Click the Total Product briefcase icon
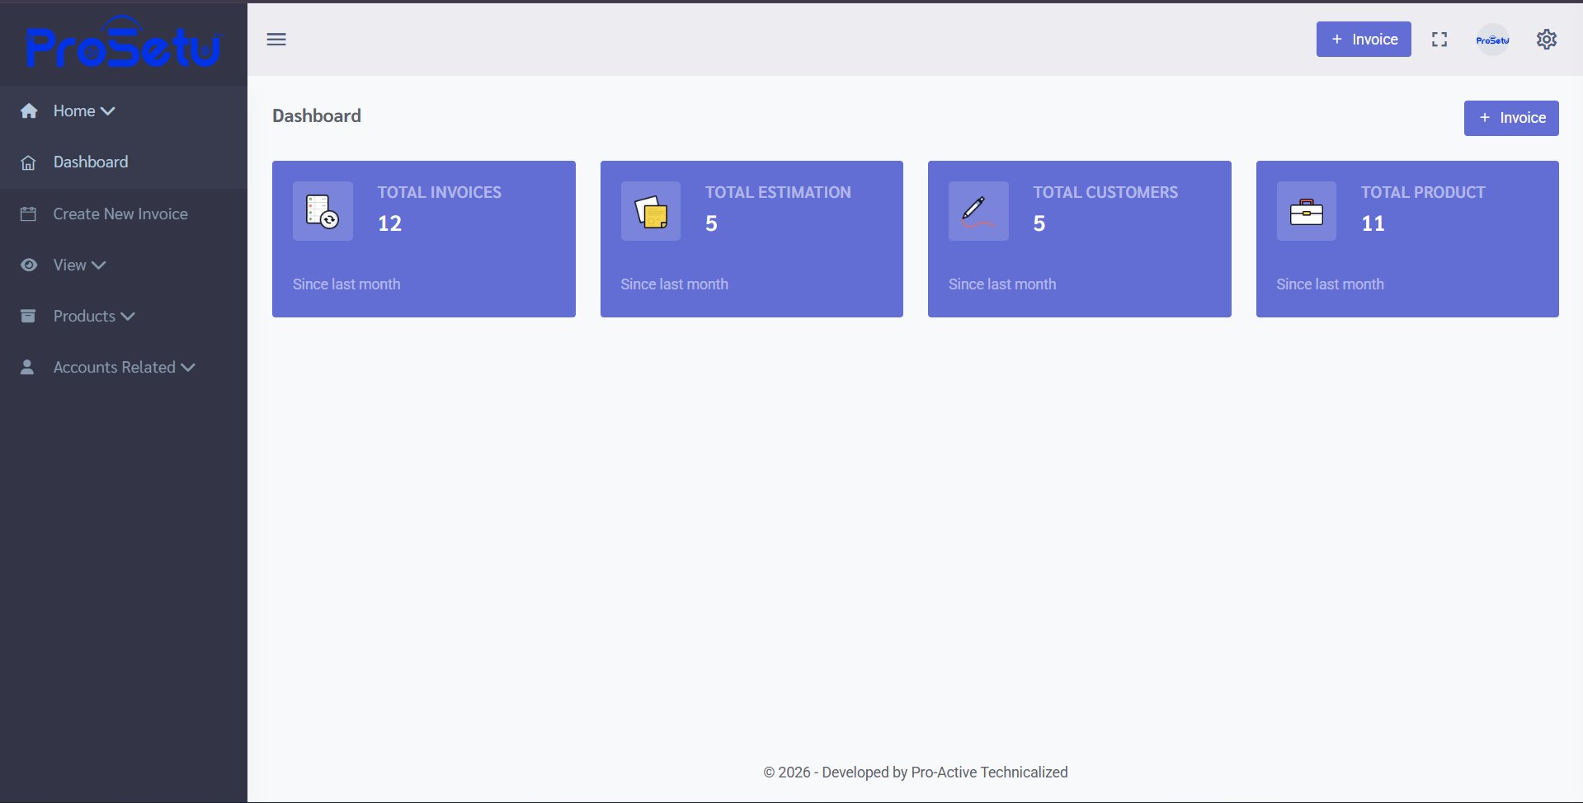 [1307, 211]
